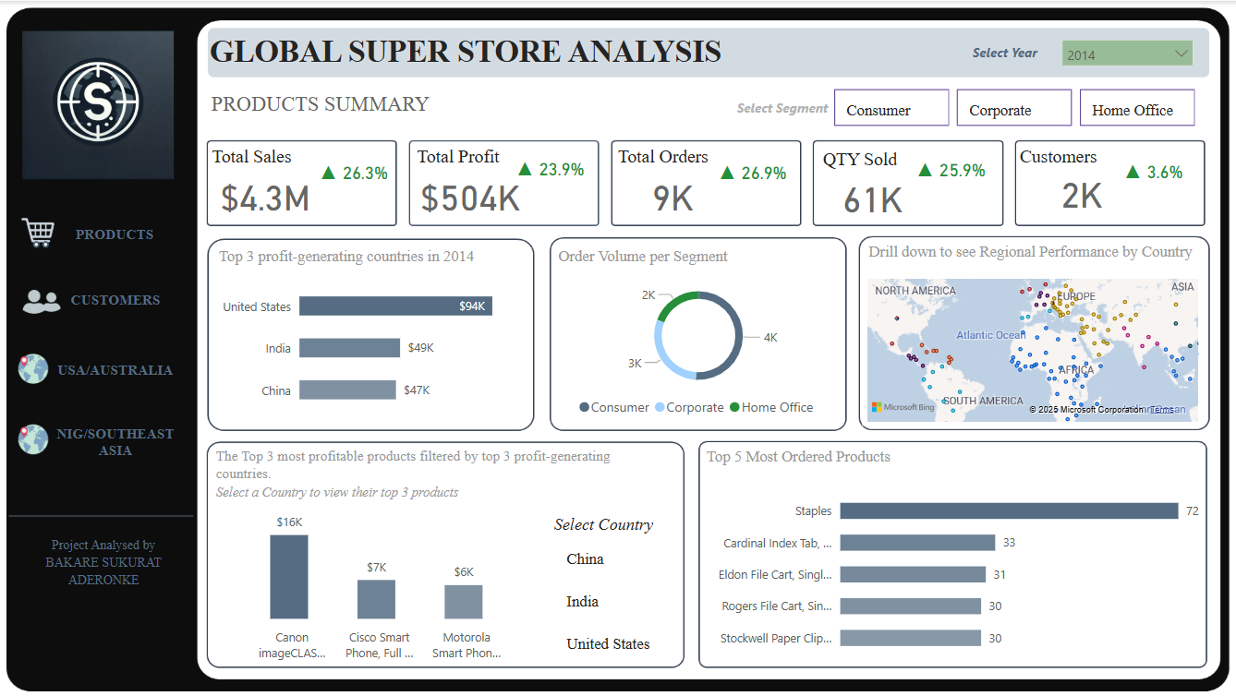The height and width of the screenshot is (696, 1236).
Task: Click the India profit bar
Action: pos(350,348)
